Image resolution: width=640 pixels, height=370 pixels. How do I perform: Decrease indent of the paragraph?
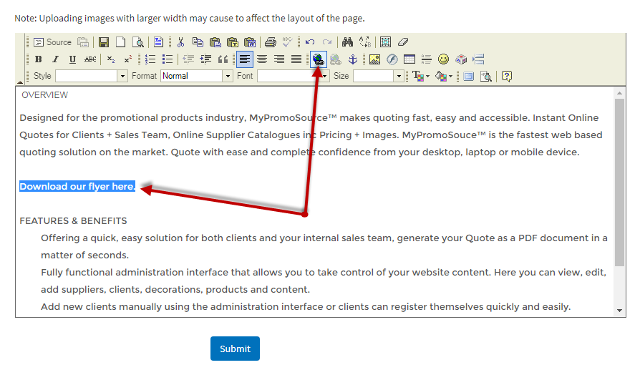click(x=188, y=59)
